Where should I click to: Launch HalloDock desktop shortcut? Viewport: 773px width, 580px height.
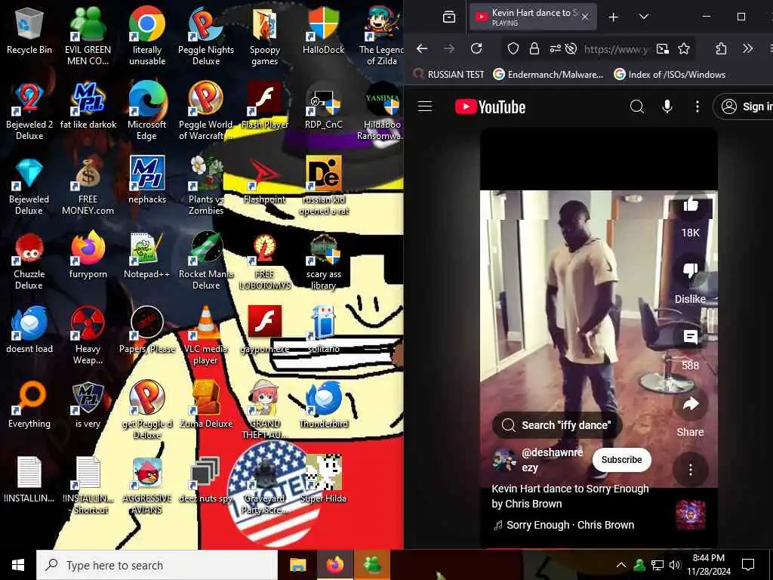point(323,30)
